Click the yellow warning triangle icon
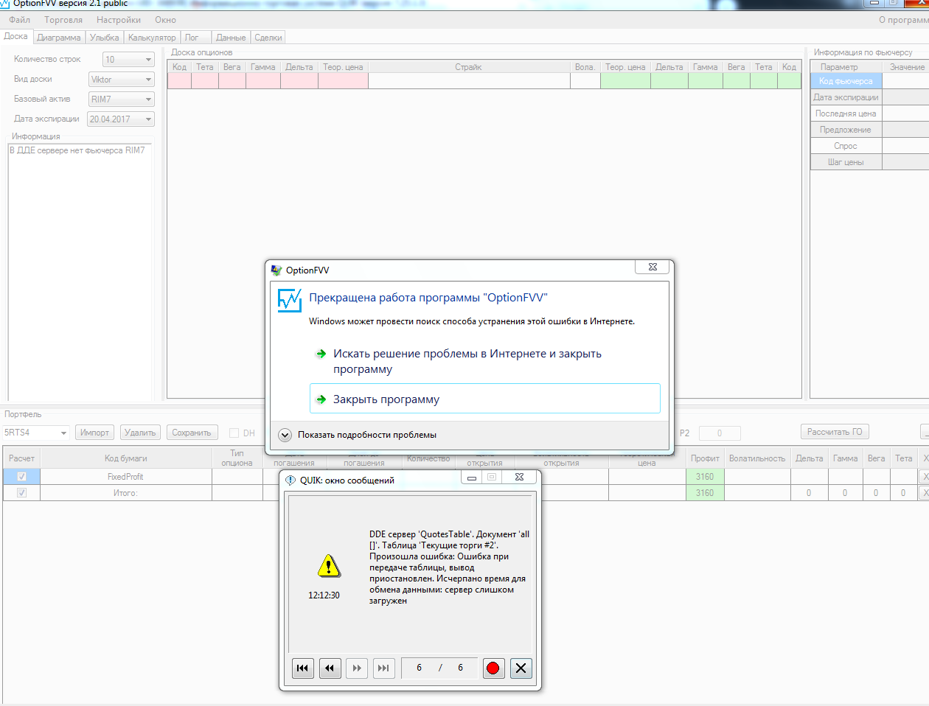Viewport: 929px width, 706px height. tap(329, 566)
